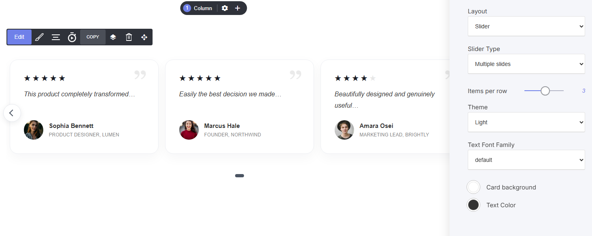The width and height of the screenshot is (592, 236).
Task: Go to previous slide arrow
Action: tap(12, 113)
